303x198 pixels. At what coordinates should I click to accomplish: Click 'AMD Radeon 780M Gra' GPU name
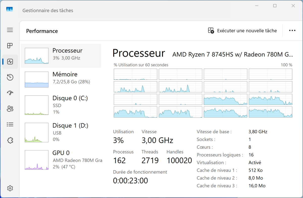(77, 160)
